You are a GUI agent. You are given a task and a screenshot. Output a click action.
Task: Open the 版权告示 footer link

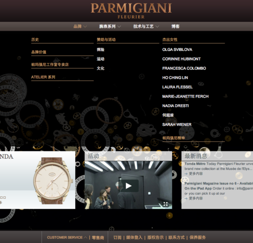155,237
